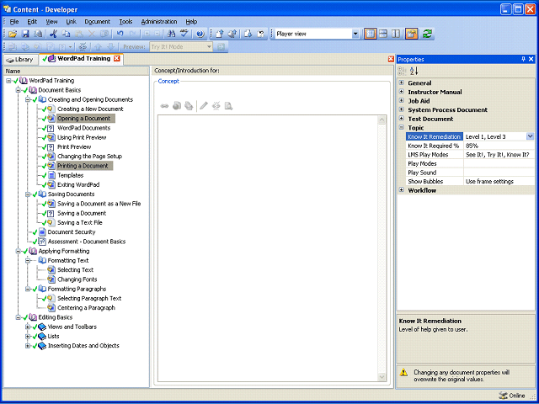
Task: Close the WordPad Training tab red X
Action: 117,59
